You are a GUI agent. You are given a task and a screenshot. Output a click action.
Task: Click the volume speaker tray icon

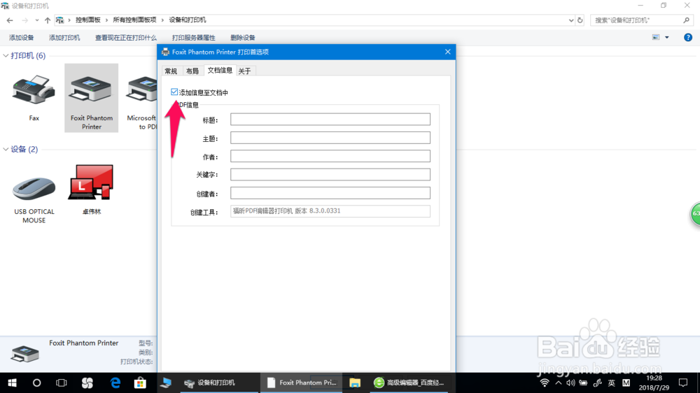(x=570, y=383)
